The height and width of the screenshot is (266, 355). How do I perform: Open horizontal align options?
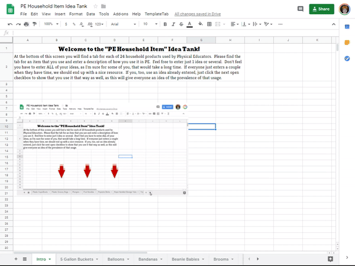(234, 24)
